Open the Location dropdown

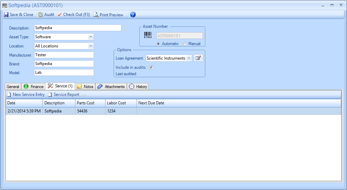[x=91, y=46]
